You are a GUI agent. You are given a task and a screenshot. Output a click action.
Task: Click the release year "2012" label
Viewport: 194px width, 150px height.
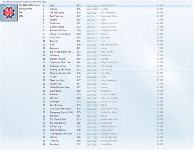(x=21, y=16)
